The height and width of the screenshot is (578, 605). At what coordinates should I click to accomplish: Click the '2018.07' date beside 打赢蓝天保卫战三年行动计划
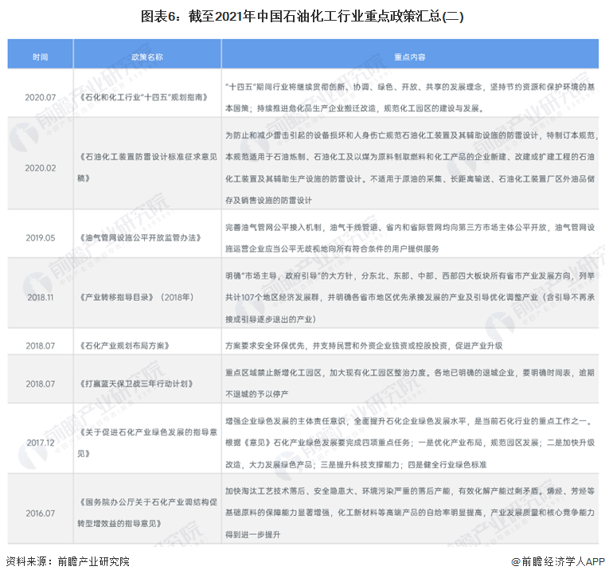41,384
